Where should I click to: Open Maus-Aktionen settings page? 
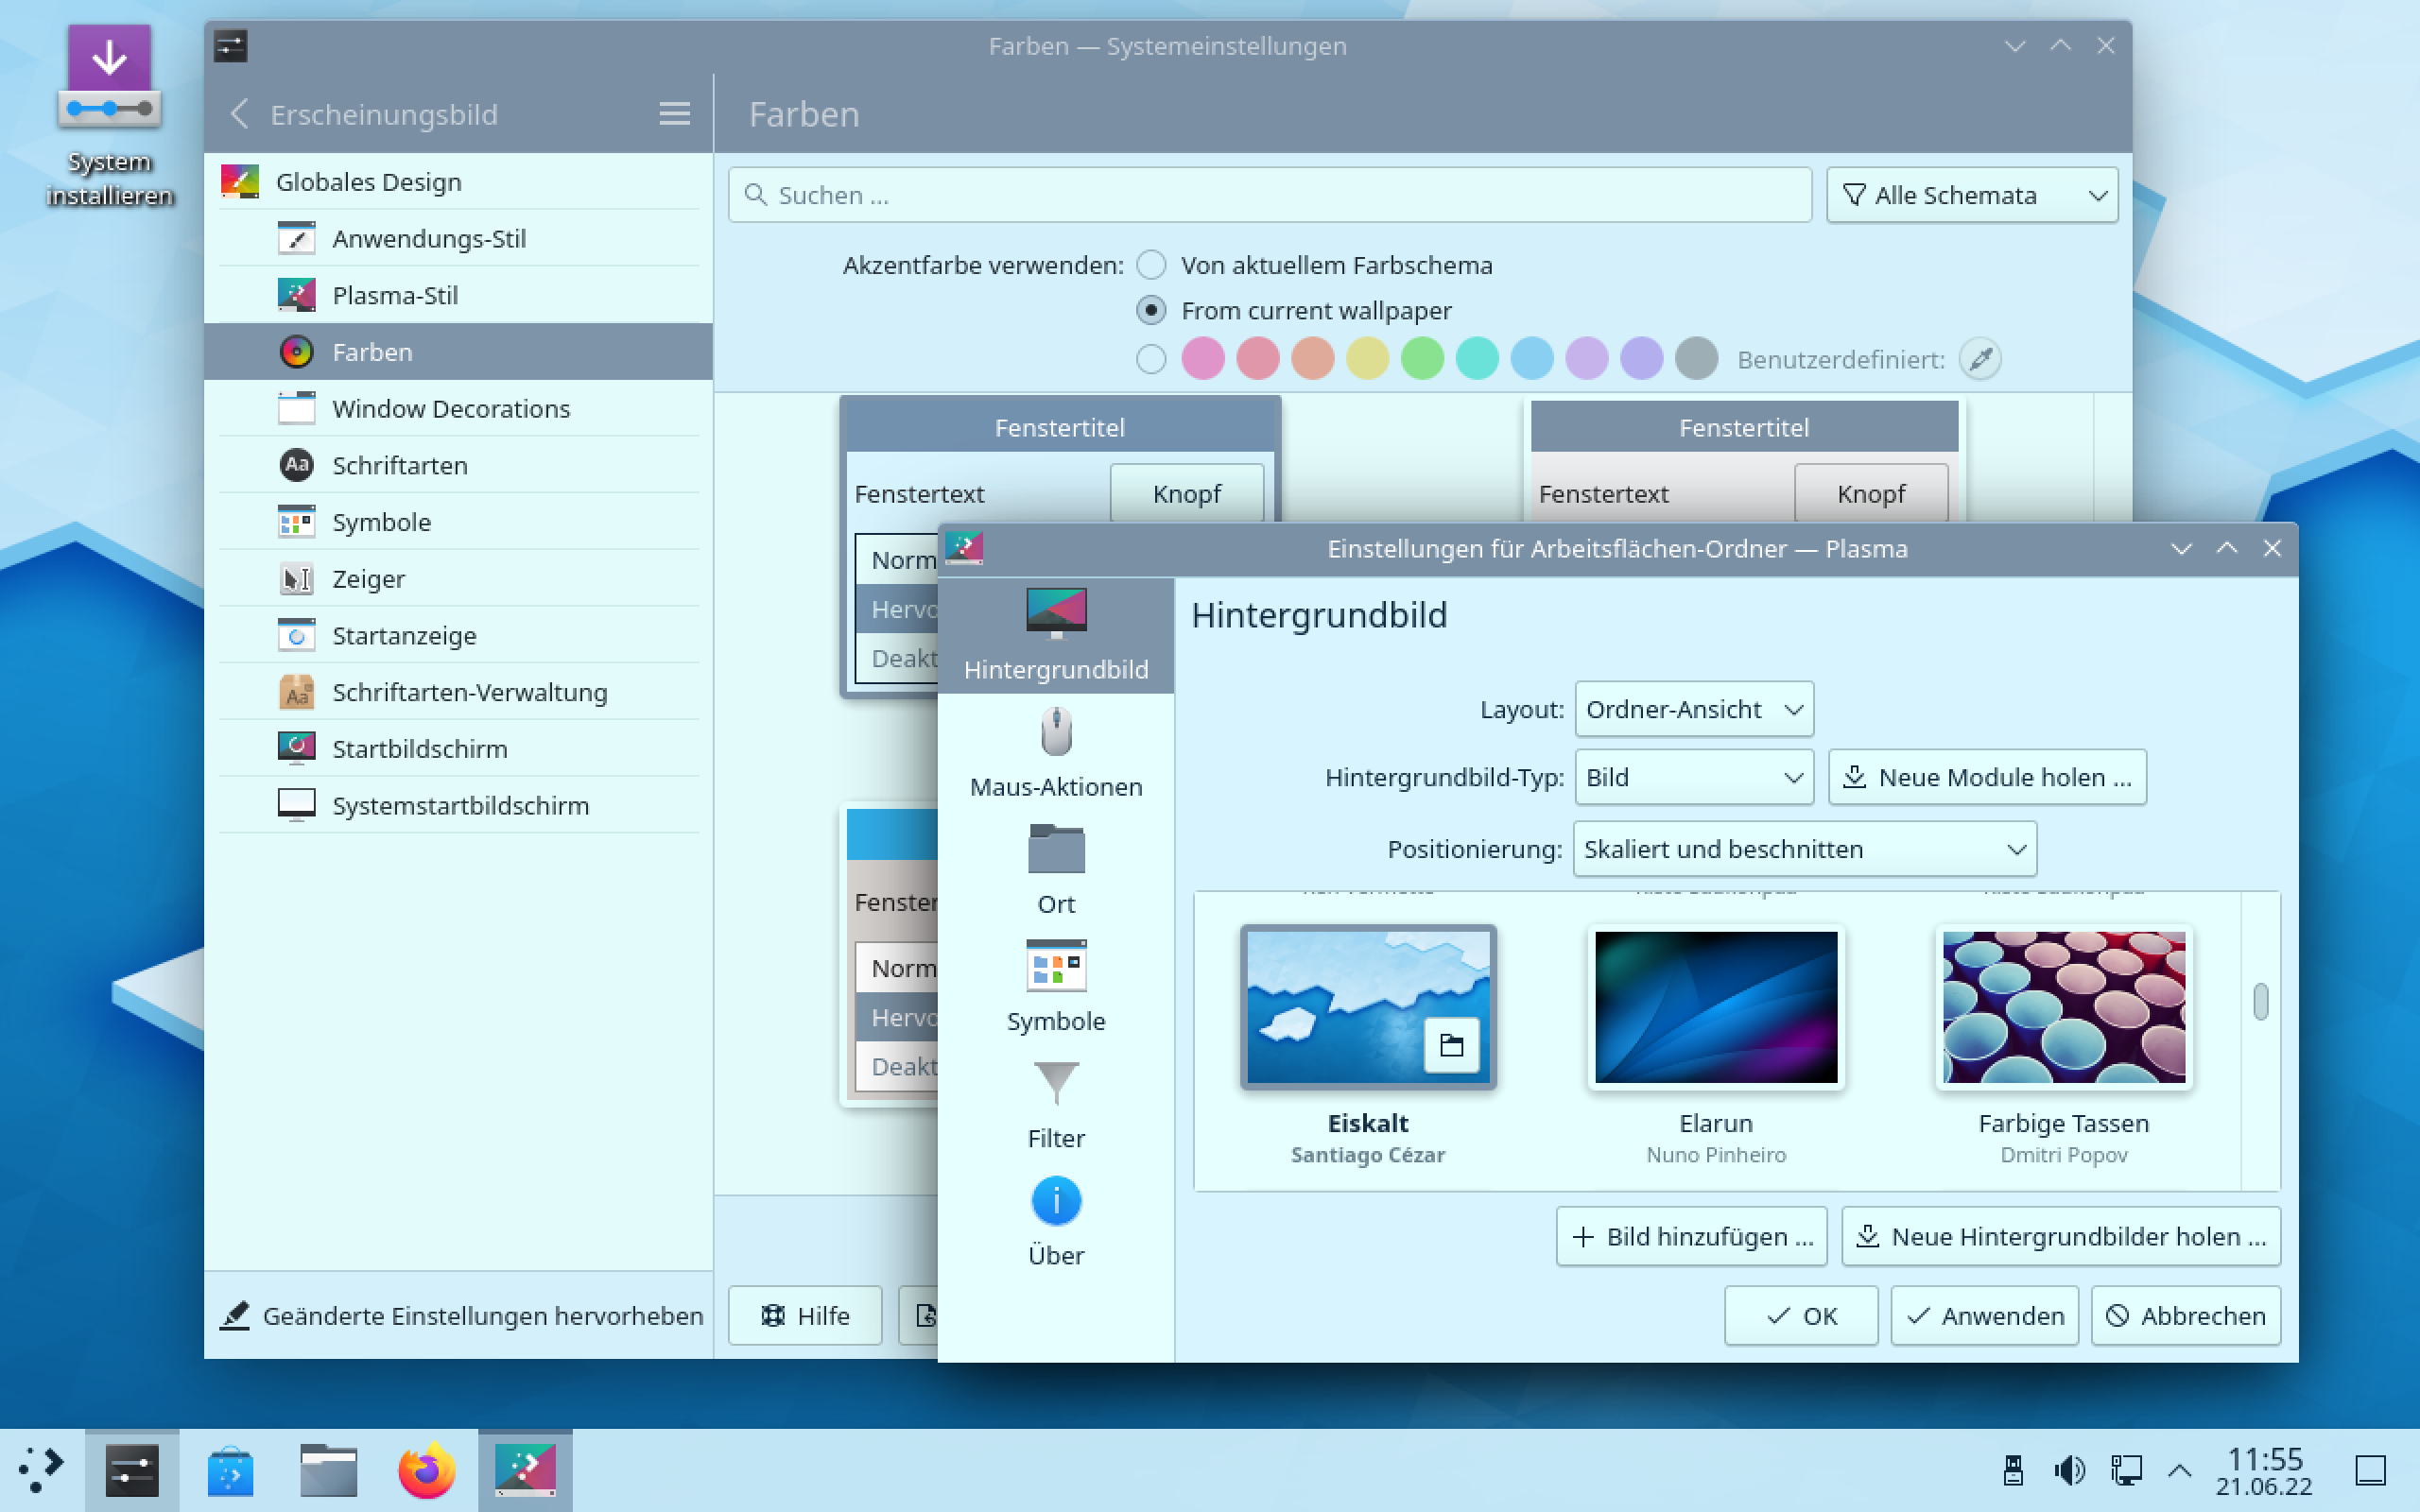pos(1055,752)
